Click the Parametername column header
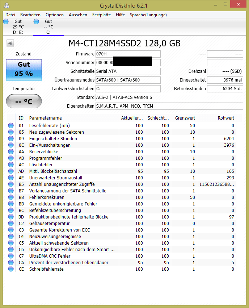The width and height of the screenshot is (249, 308). [73, 118]
